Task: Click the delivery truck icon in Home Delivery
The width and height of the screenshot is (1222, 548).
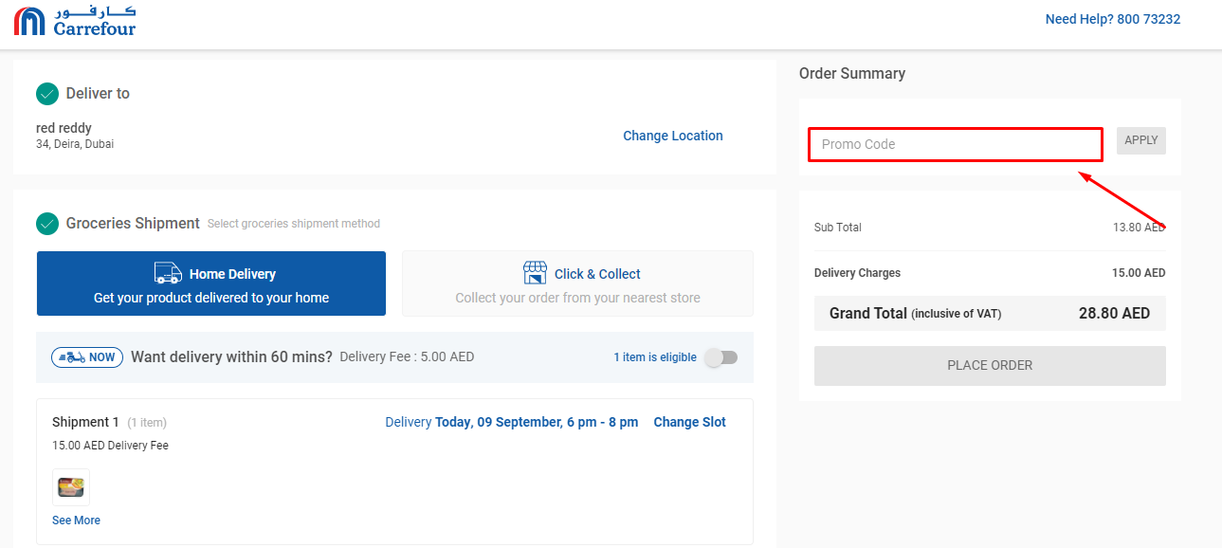Action: (168, 273)
